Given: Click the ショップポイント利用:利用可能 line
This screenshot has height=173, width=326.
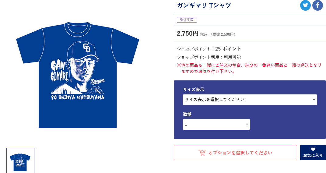Looking at the screenshot, I should pos(209,57).
